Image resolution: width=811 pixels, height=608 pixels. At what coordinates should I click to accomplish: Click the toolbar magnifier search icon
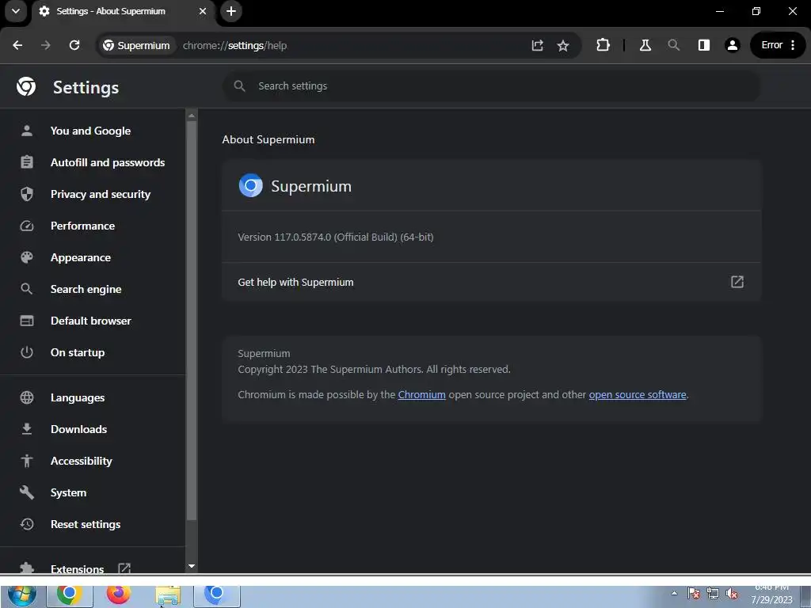pos(673,45)
